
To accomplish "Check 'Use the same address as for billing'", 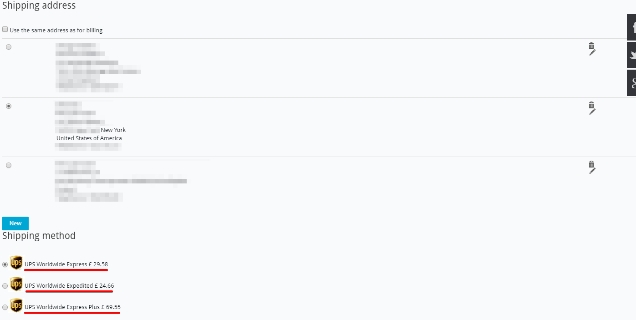I will click(x=5, y=30).
